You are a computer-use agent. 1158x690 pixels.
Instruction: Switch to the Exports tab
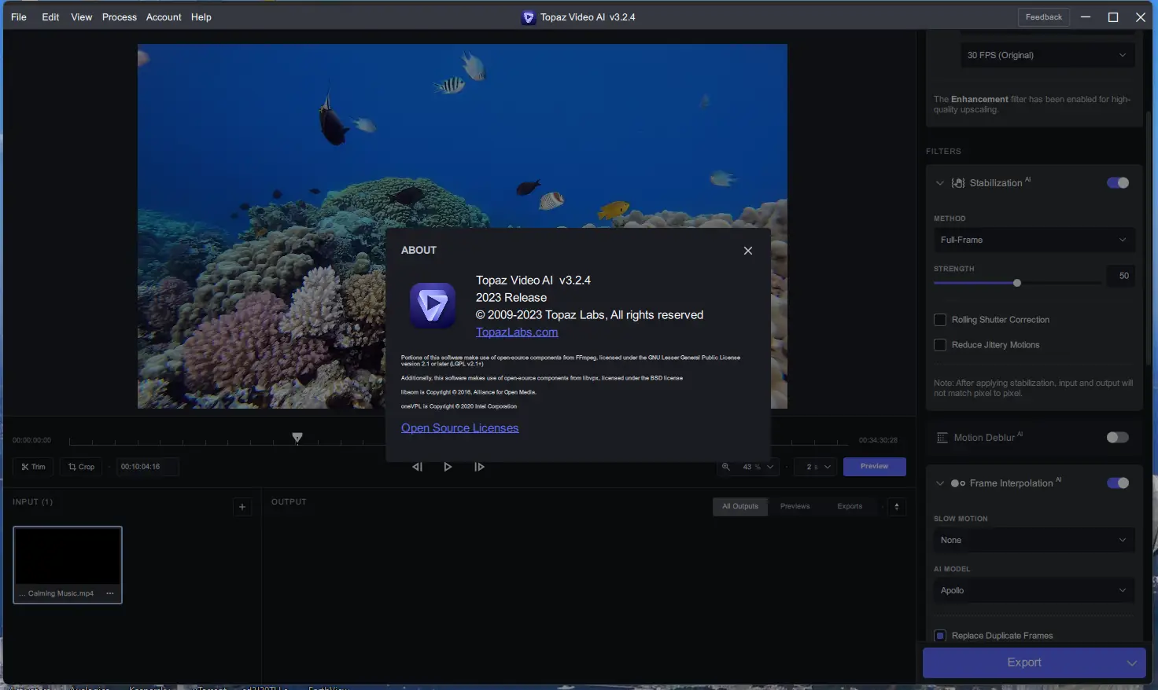(849, 507)
